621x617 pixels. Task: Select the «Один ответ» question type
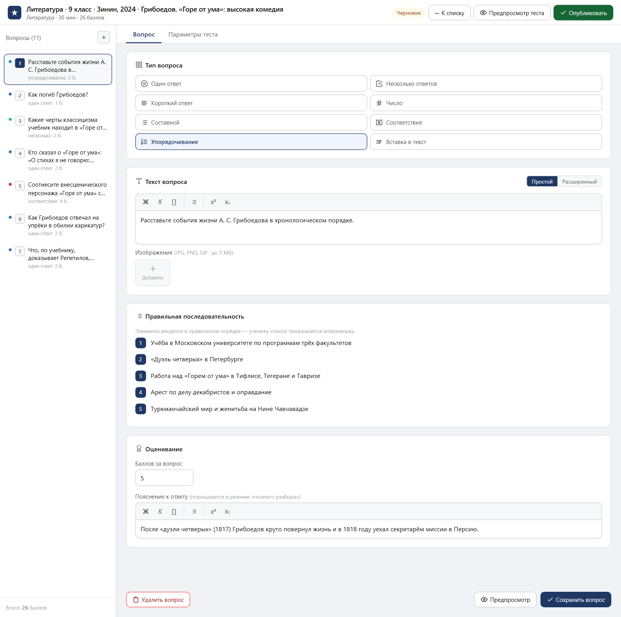coord(251,83)
